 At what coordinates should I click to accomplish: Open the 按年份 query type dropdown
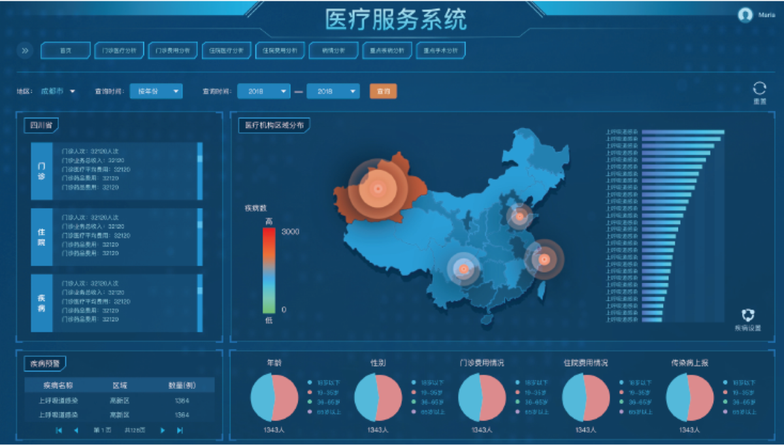[x=156, y=91]
